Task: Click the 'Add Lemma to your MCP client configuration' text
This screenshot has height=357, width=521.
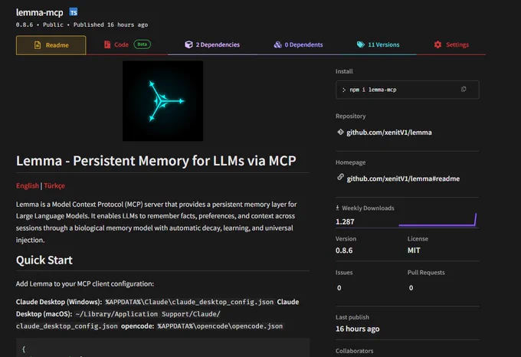Action: [85, 284]
